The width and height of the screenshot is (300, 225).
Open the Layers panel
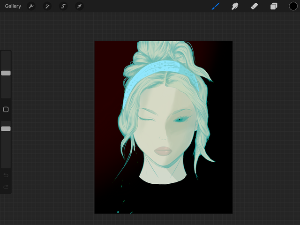(x=274, y=6)
